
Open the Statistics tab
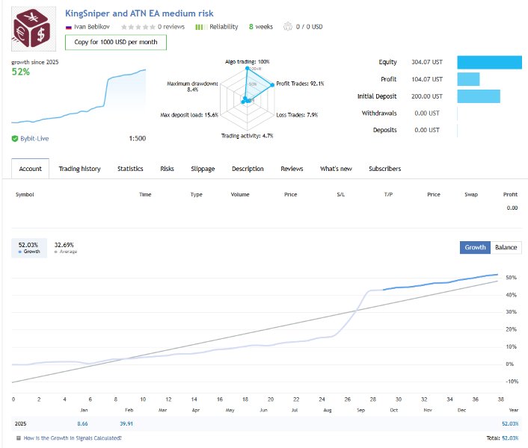130,169
